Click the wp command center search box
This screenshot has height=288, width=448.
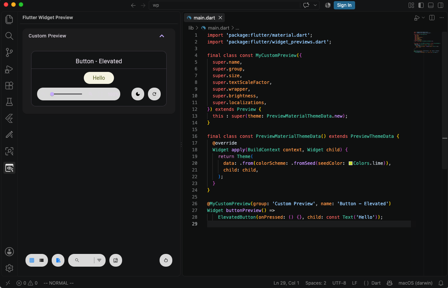[224, 5]
